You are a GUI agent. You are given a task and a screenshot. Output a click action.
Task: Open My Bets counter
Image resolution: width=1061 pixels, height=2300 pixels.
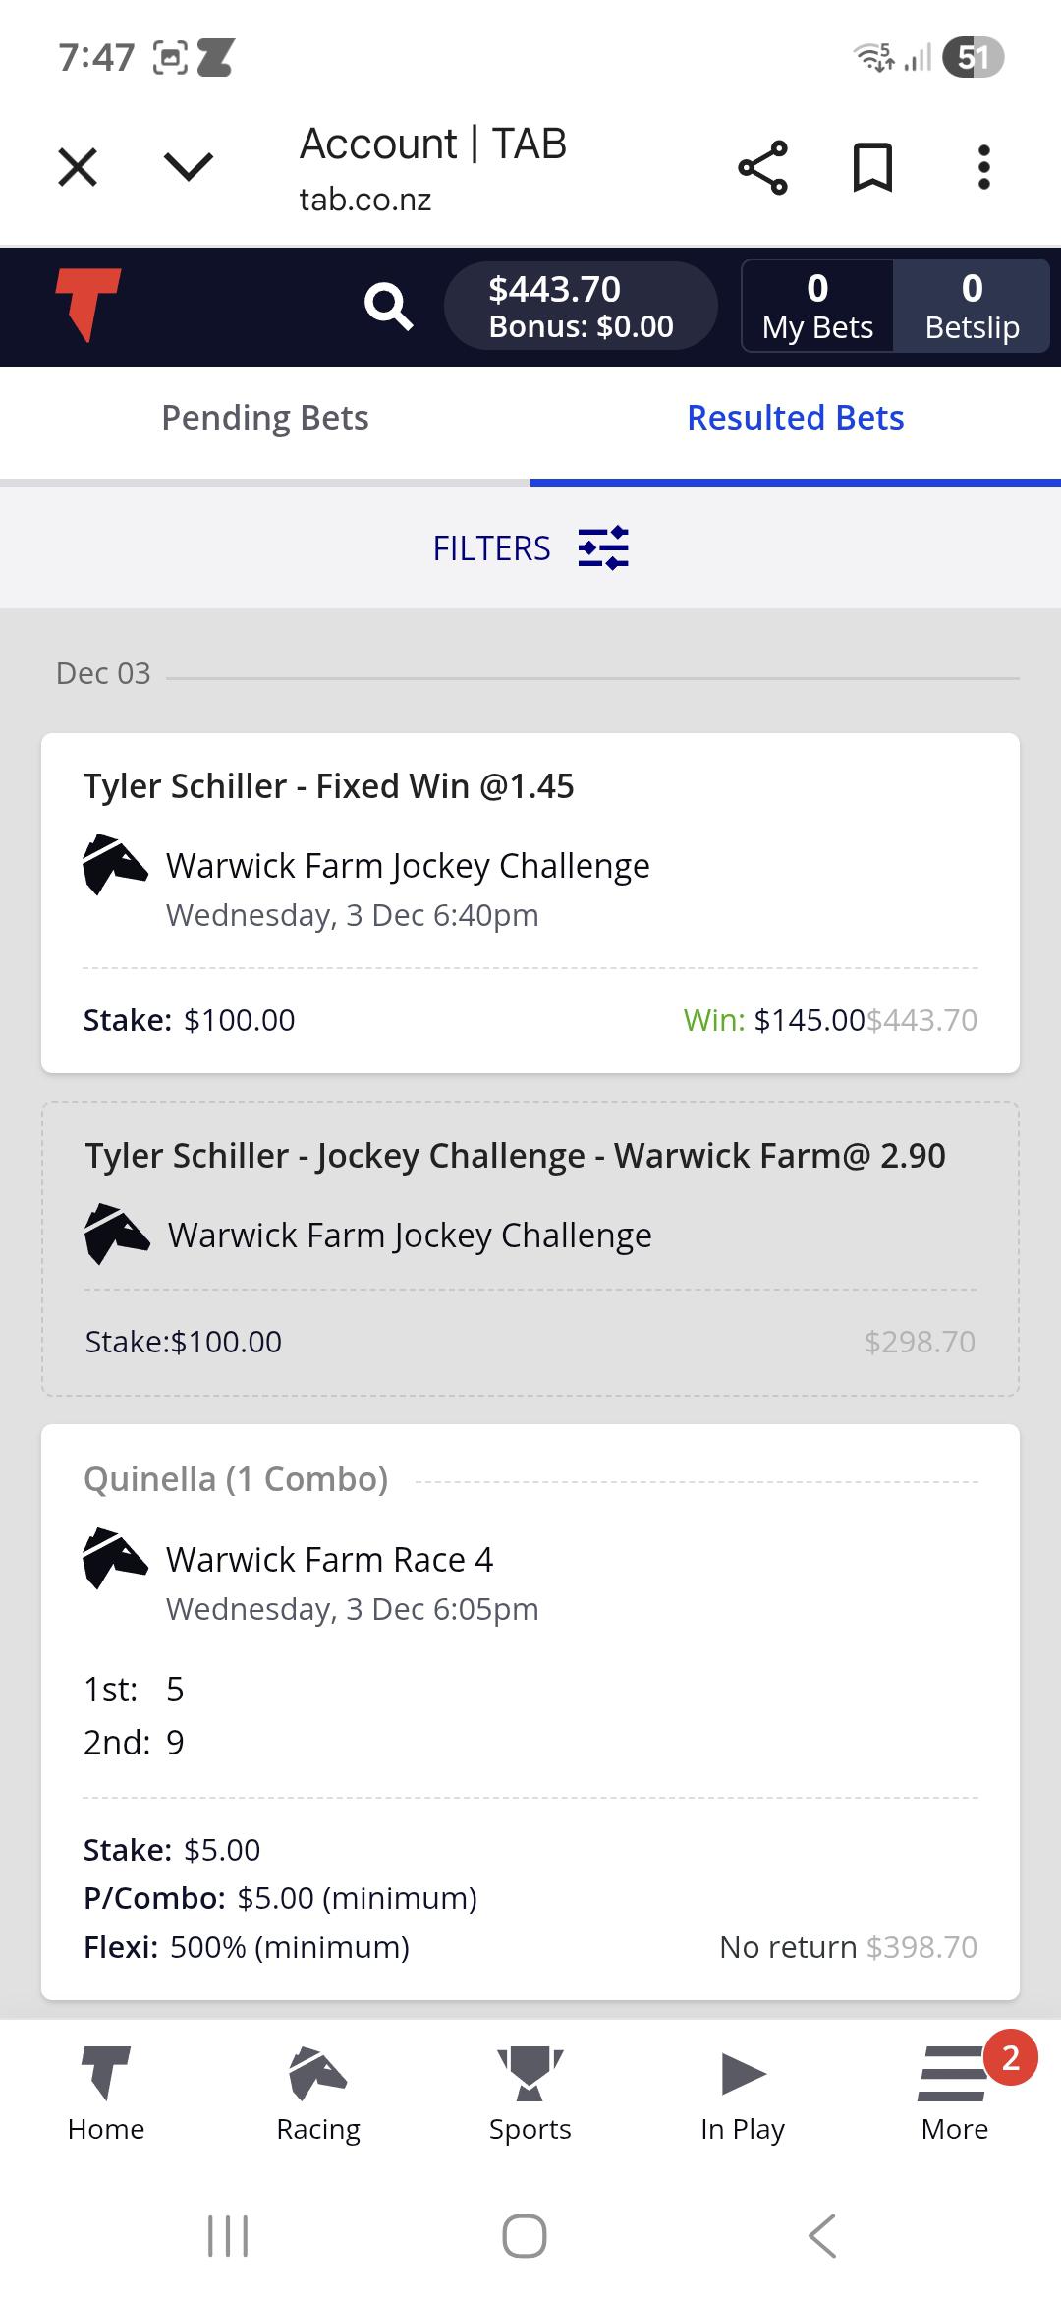pyautogui.click(x=817, y=307)
